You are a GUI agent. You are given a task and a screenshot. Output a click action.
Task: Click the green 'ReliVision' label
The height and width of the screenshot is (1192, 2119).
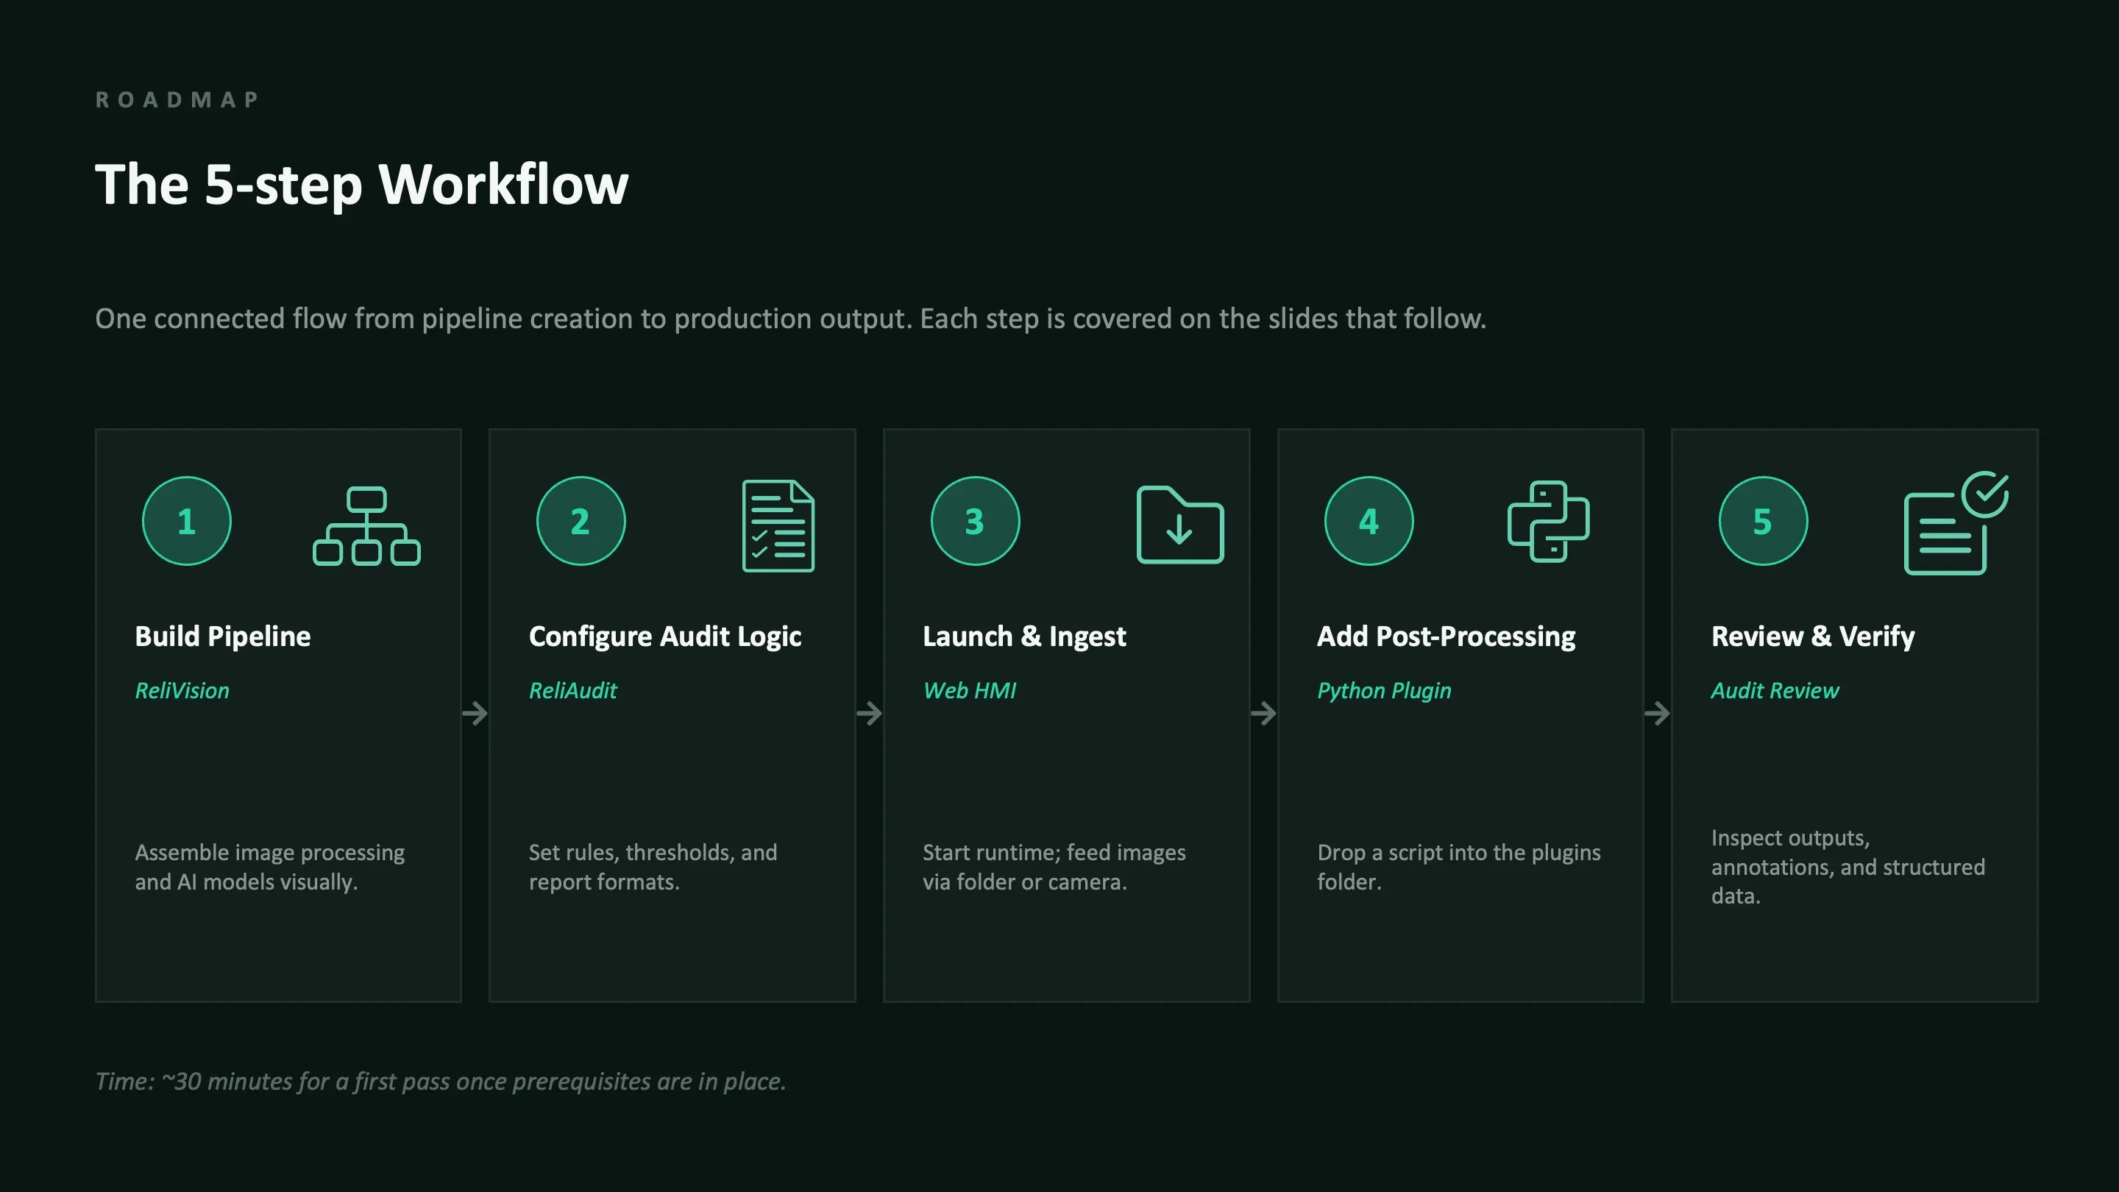(x=182, y=691)
